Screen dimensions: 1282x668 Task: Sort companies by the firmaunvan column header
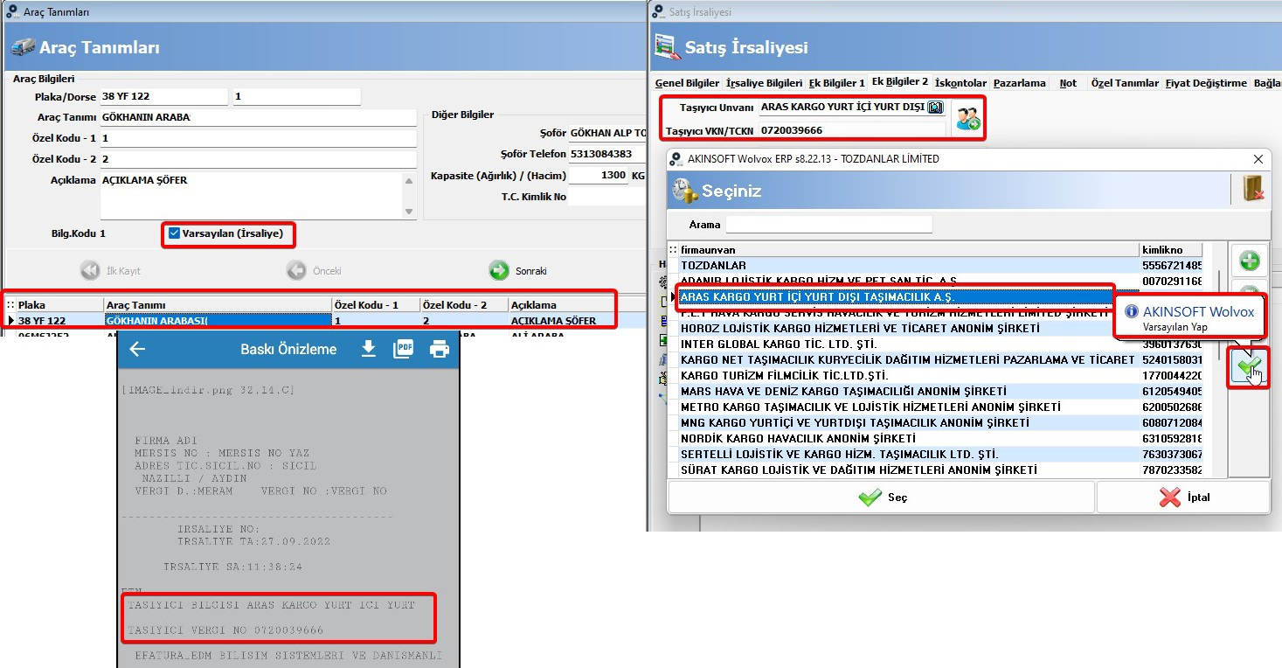(x=909, y=249)
